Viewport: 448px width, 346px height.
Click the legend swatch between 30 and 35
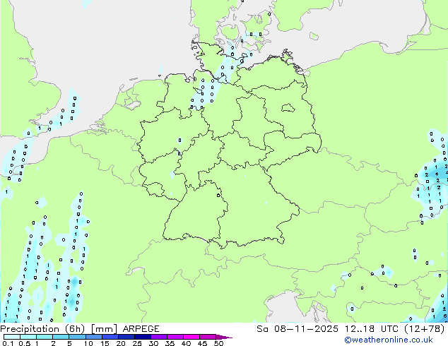tap(158, 337)
